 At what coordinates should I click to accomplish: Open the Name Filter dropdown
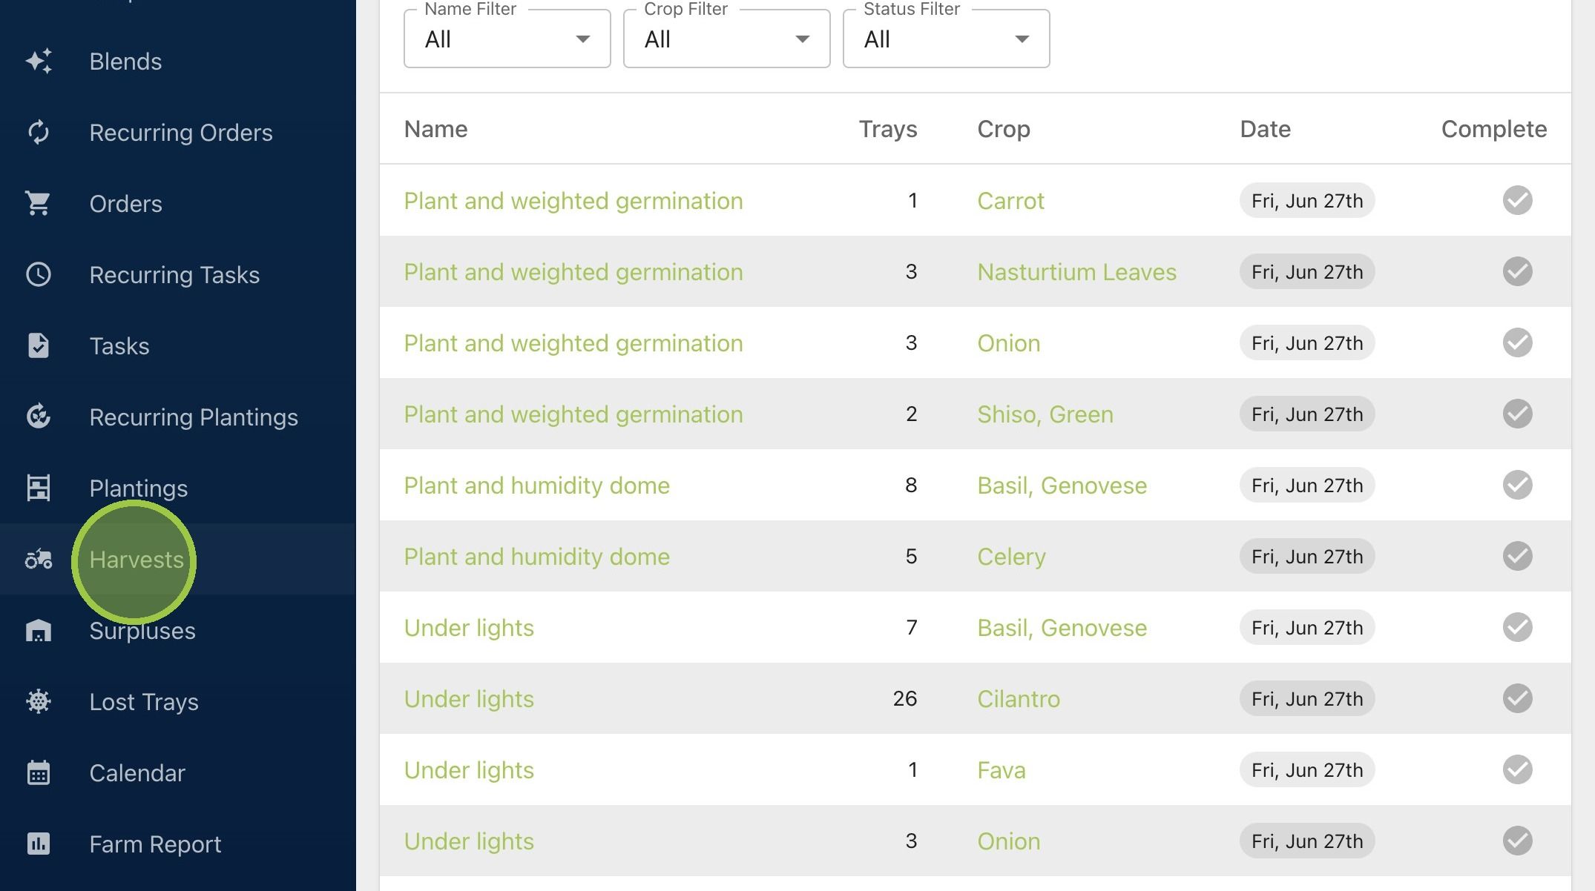[x=507, y=39]
